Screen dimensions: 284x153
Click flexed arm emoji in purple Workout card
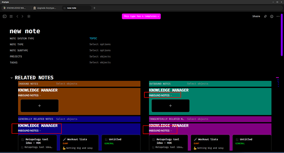[x=195, y=148]
